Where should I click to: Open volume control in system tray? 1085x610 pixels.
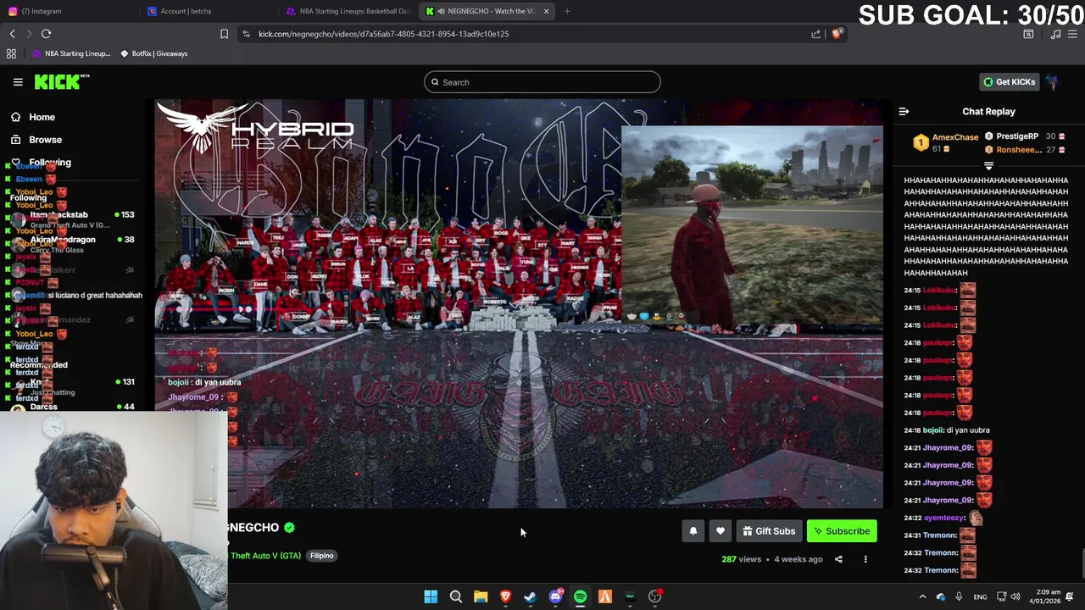click(x=1015, y=597)
